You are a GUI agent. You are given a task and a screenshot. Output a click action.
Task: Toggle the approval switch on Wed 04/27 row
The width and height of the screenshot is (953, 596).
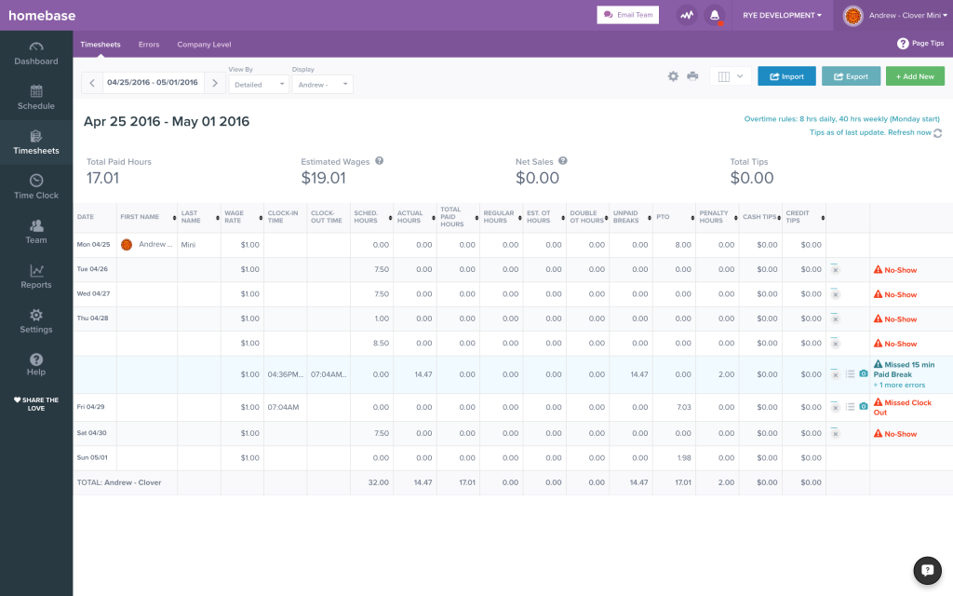835,294
